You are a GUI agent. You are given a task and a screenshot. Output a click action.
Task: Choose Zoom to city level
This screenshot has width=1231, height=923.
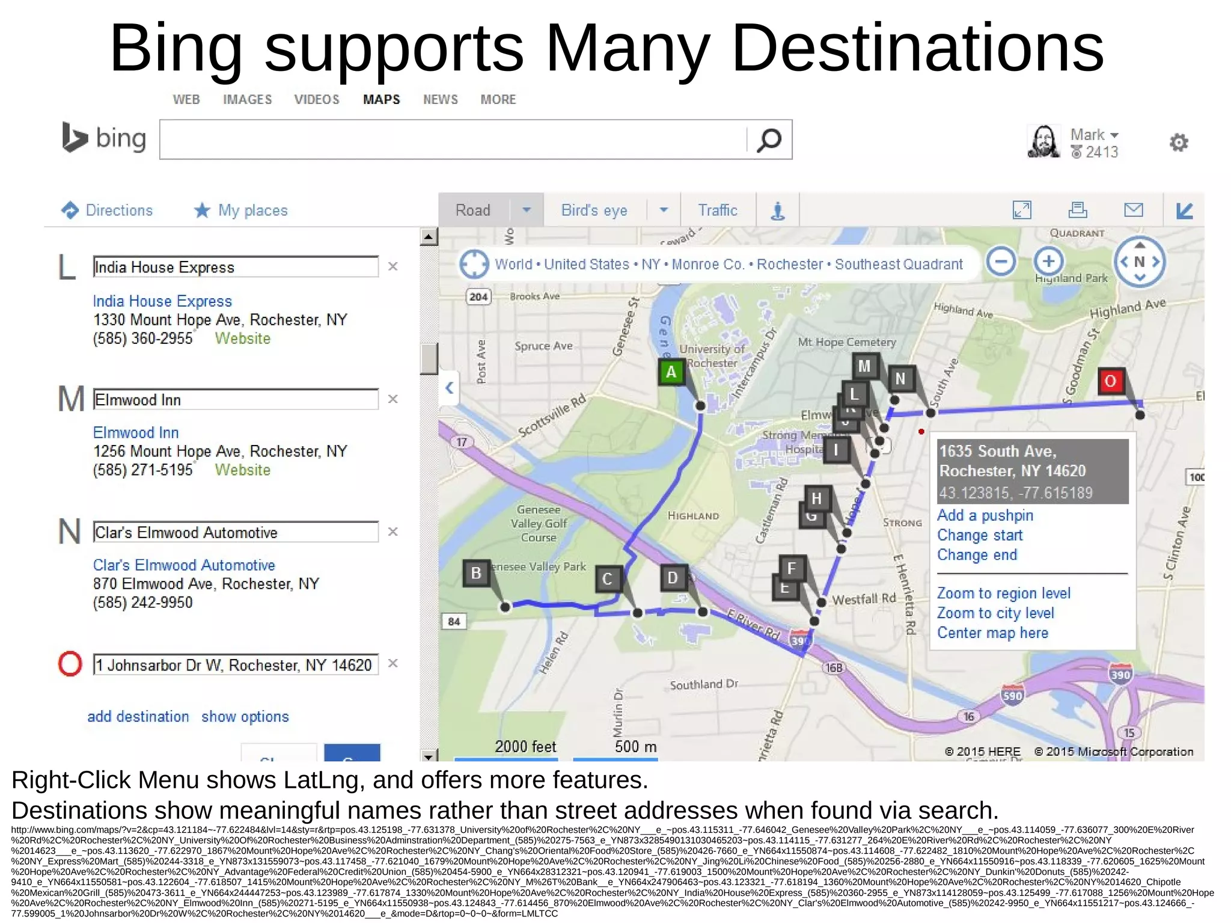click(x=995, y=613)
